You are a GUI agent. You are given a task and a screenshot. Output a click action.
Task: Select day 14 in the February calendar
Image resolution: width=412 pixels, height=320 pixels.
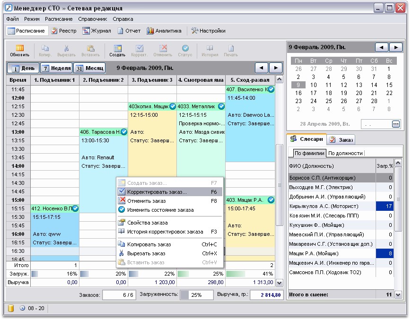point(374,85)
